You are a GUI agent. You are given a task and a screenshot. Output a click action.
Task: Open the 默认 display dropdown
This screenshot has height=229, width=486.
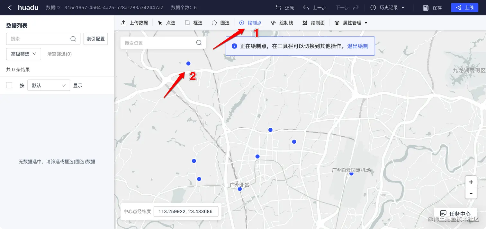49,85
